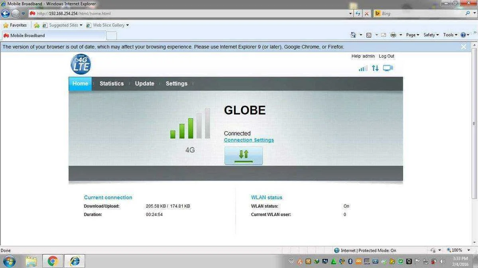Image resolution: width=478 pixels, height=268 pixels.
Task: Open the Safety menu
Action: (x=431, y=35)
